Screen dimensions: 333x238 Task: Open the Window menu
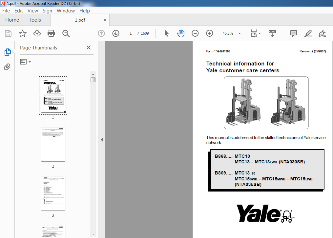tap(66, 10)
